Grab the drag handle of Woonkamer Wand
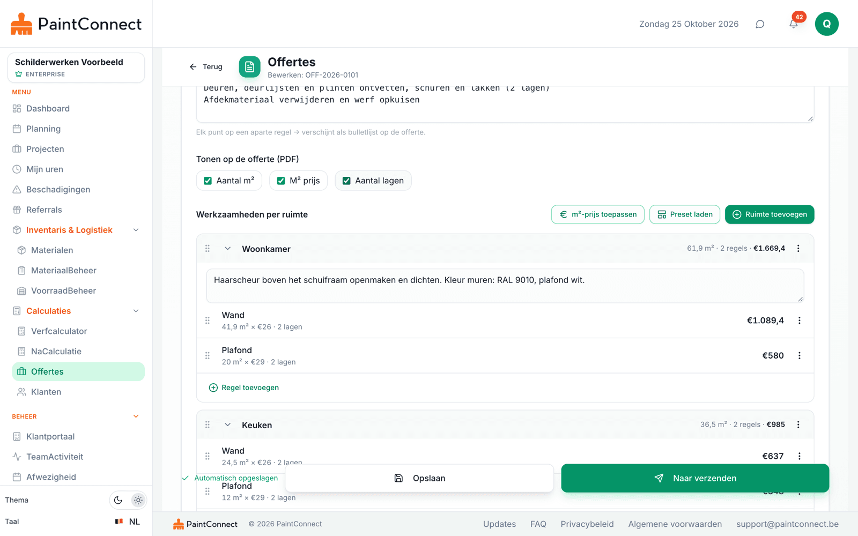The width and height of the screenshot is (858, 536). pos(208,321)
